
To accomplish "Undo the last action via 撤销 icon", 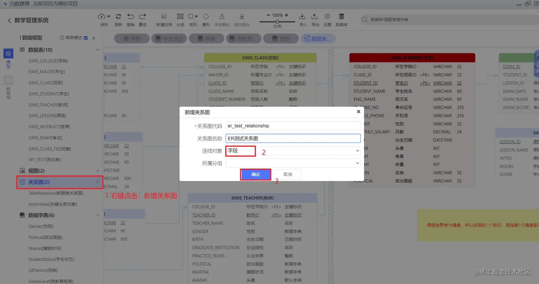I will tap(131, 16).
